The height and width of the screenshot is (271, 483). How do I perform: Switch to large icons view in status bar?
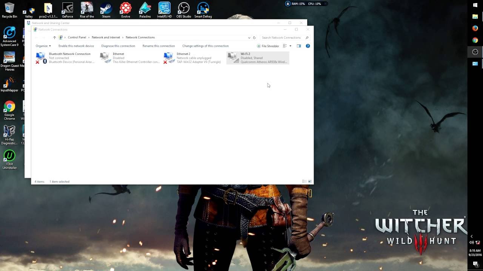(x=310, y=181)
